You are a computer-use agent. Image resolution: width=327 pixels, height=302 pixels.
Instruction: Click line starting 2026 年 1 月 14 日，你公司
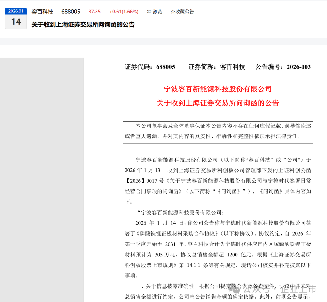coord(223,223)
